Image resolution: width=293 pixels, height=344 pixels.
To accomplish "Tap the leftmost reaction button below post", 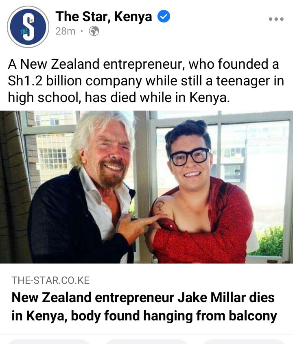I will point(49,342).
